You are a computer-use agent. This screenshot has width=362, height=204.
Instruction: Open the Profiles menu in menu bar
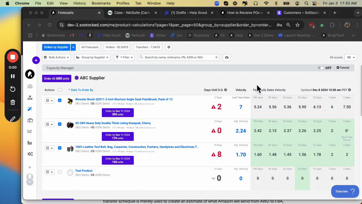coord(123,3)
